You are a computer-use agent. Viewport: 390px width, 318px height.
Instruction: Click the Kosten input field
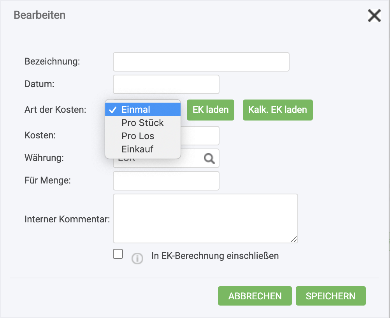(x=200, y=136)
